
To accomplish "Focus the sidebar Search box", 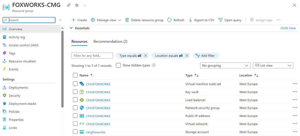I will tap(29, 20).
